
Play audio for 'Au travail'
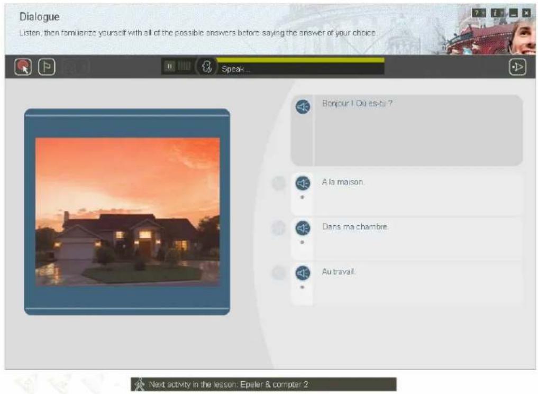[303, 273]
